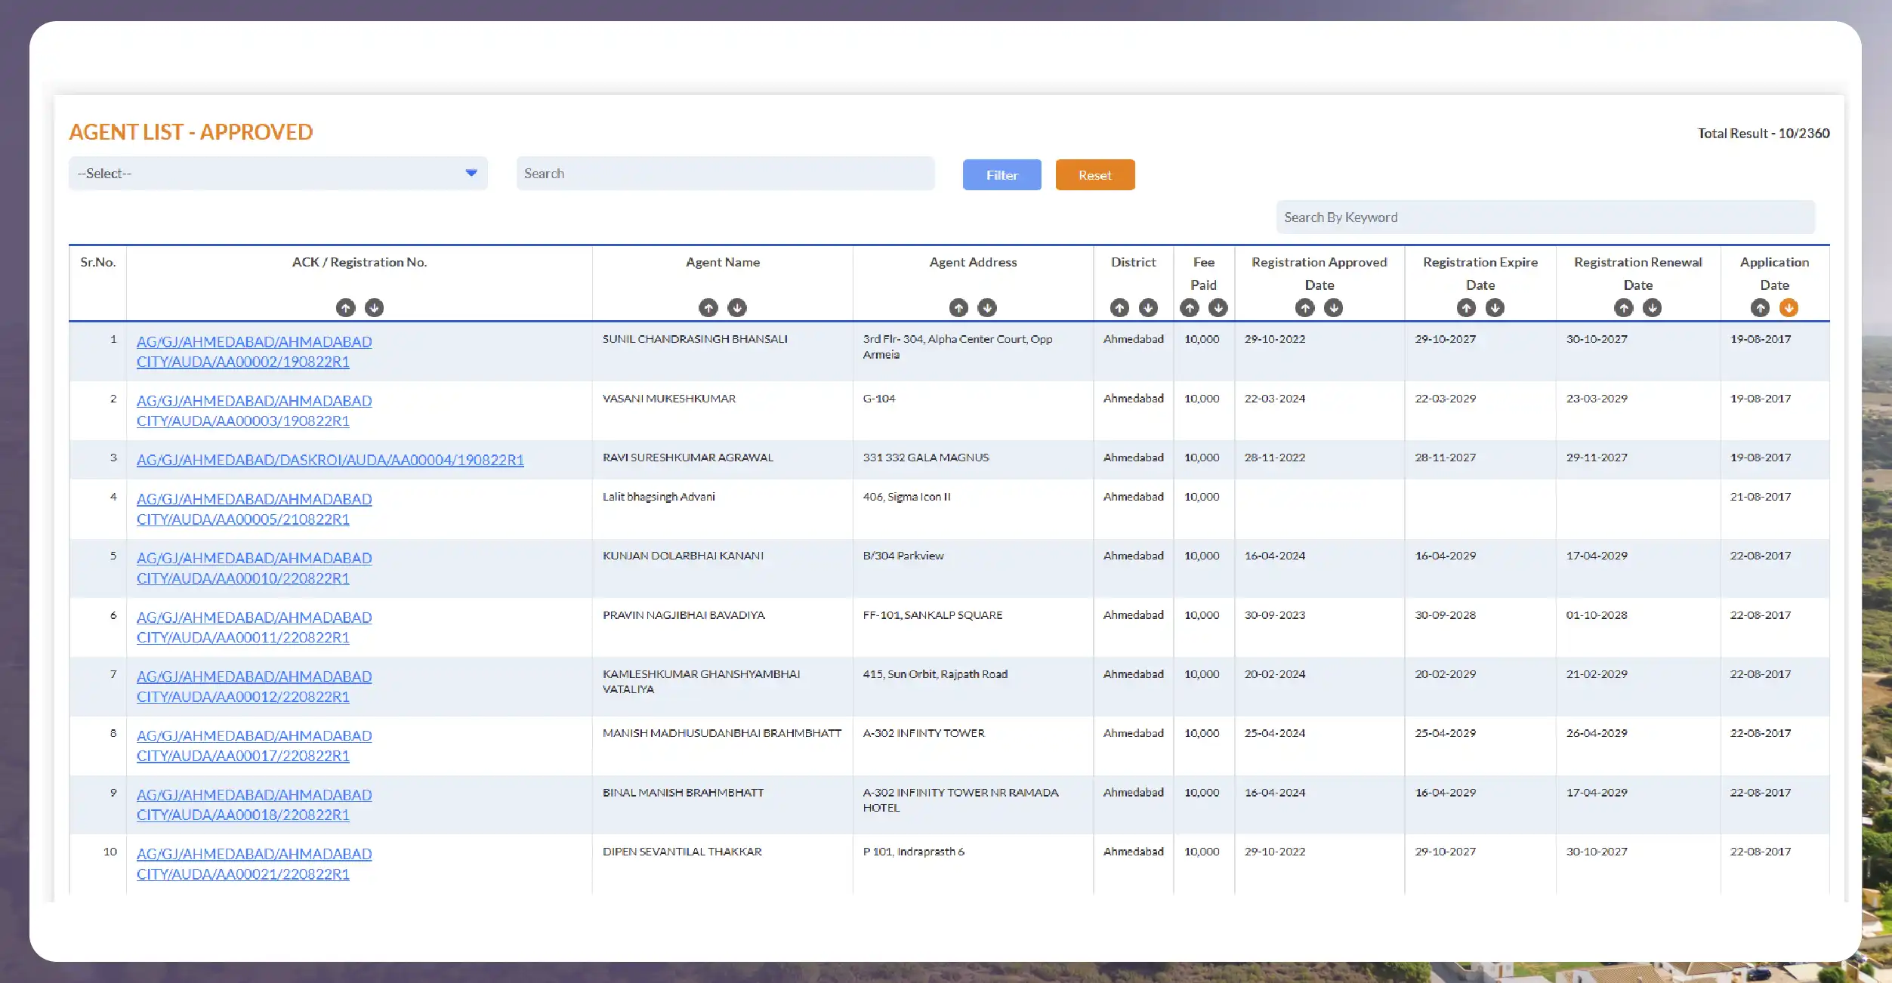This screenshot has width=1892, height=983.
Task: Sort Agent Address ascending arrow
Action: tap(958, 308)
